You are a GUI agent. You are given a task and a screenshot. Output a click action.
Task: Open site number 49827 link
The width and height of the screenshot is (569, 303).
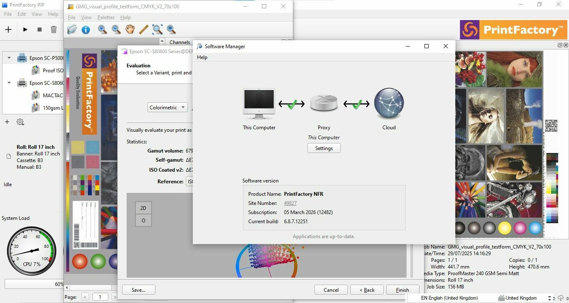(290, 203)
